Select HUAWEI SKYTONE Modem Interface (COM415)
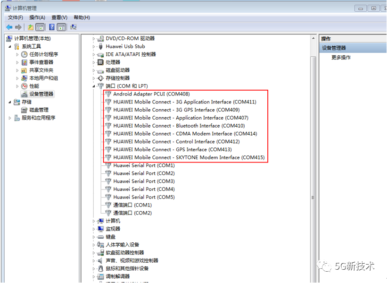This screenshot has height=283, width=387. pyautogui.click(x=189, y=157)
